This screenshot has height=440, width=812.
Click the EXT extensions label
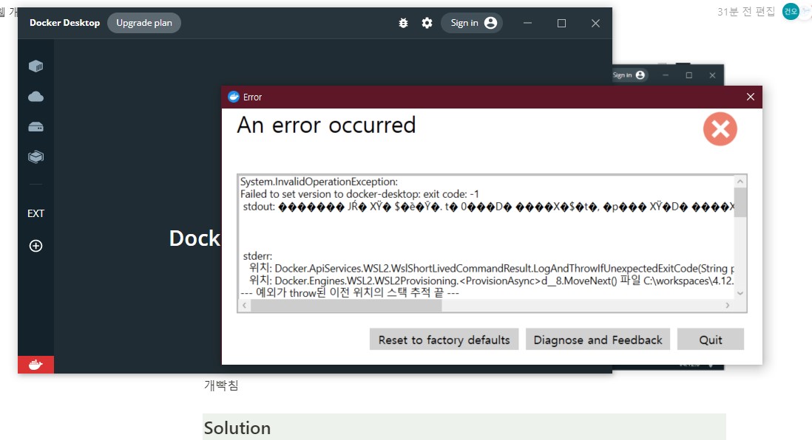pyautogui.click(x=35, y=213)
